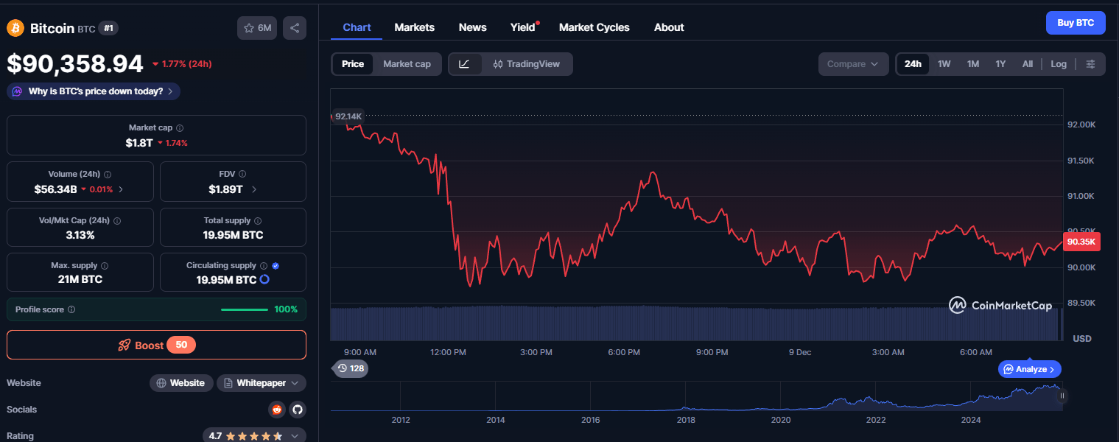The image size is (1119, 442).
Task: Open 'Why is BTC's price down today?'
Action: pyautogui.click(x=94, y=91)
